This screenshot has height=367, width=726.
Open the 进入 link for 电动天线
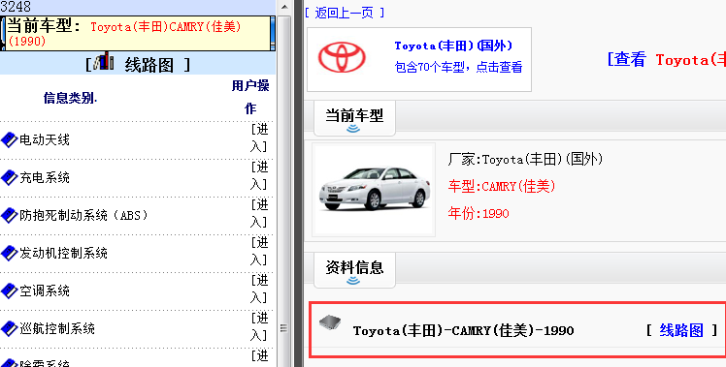[259, 138]
